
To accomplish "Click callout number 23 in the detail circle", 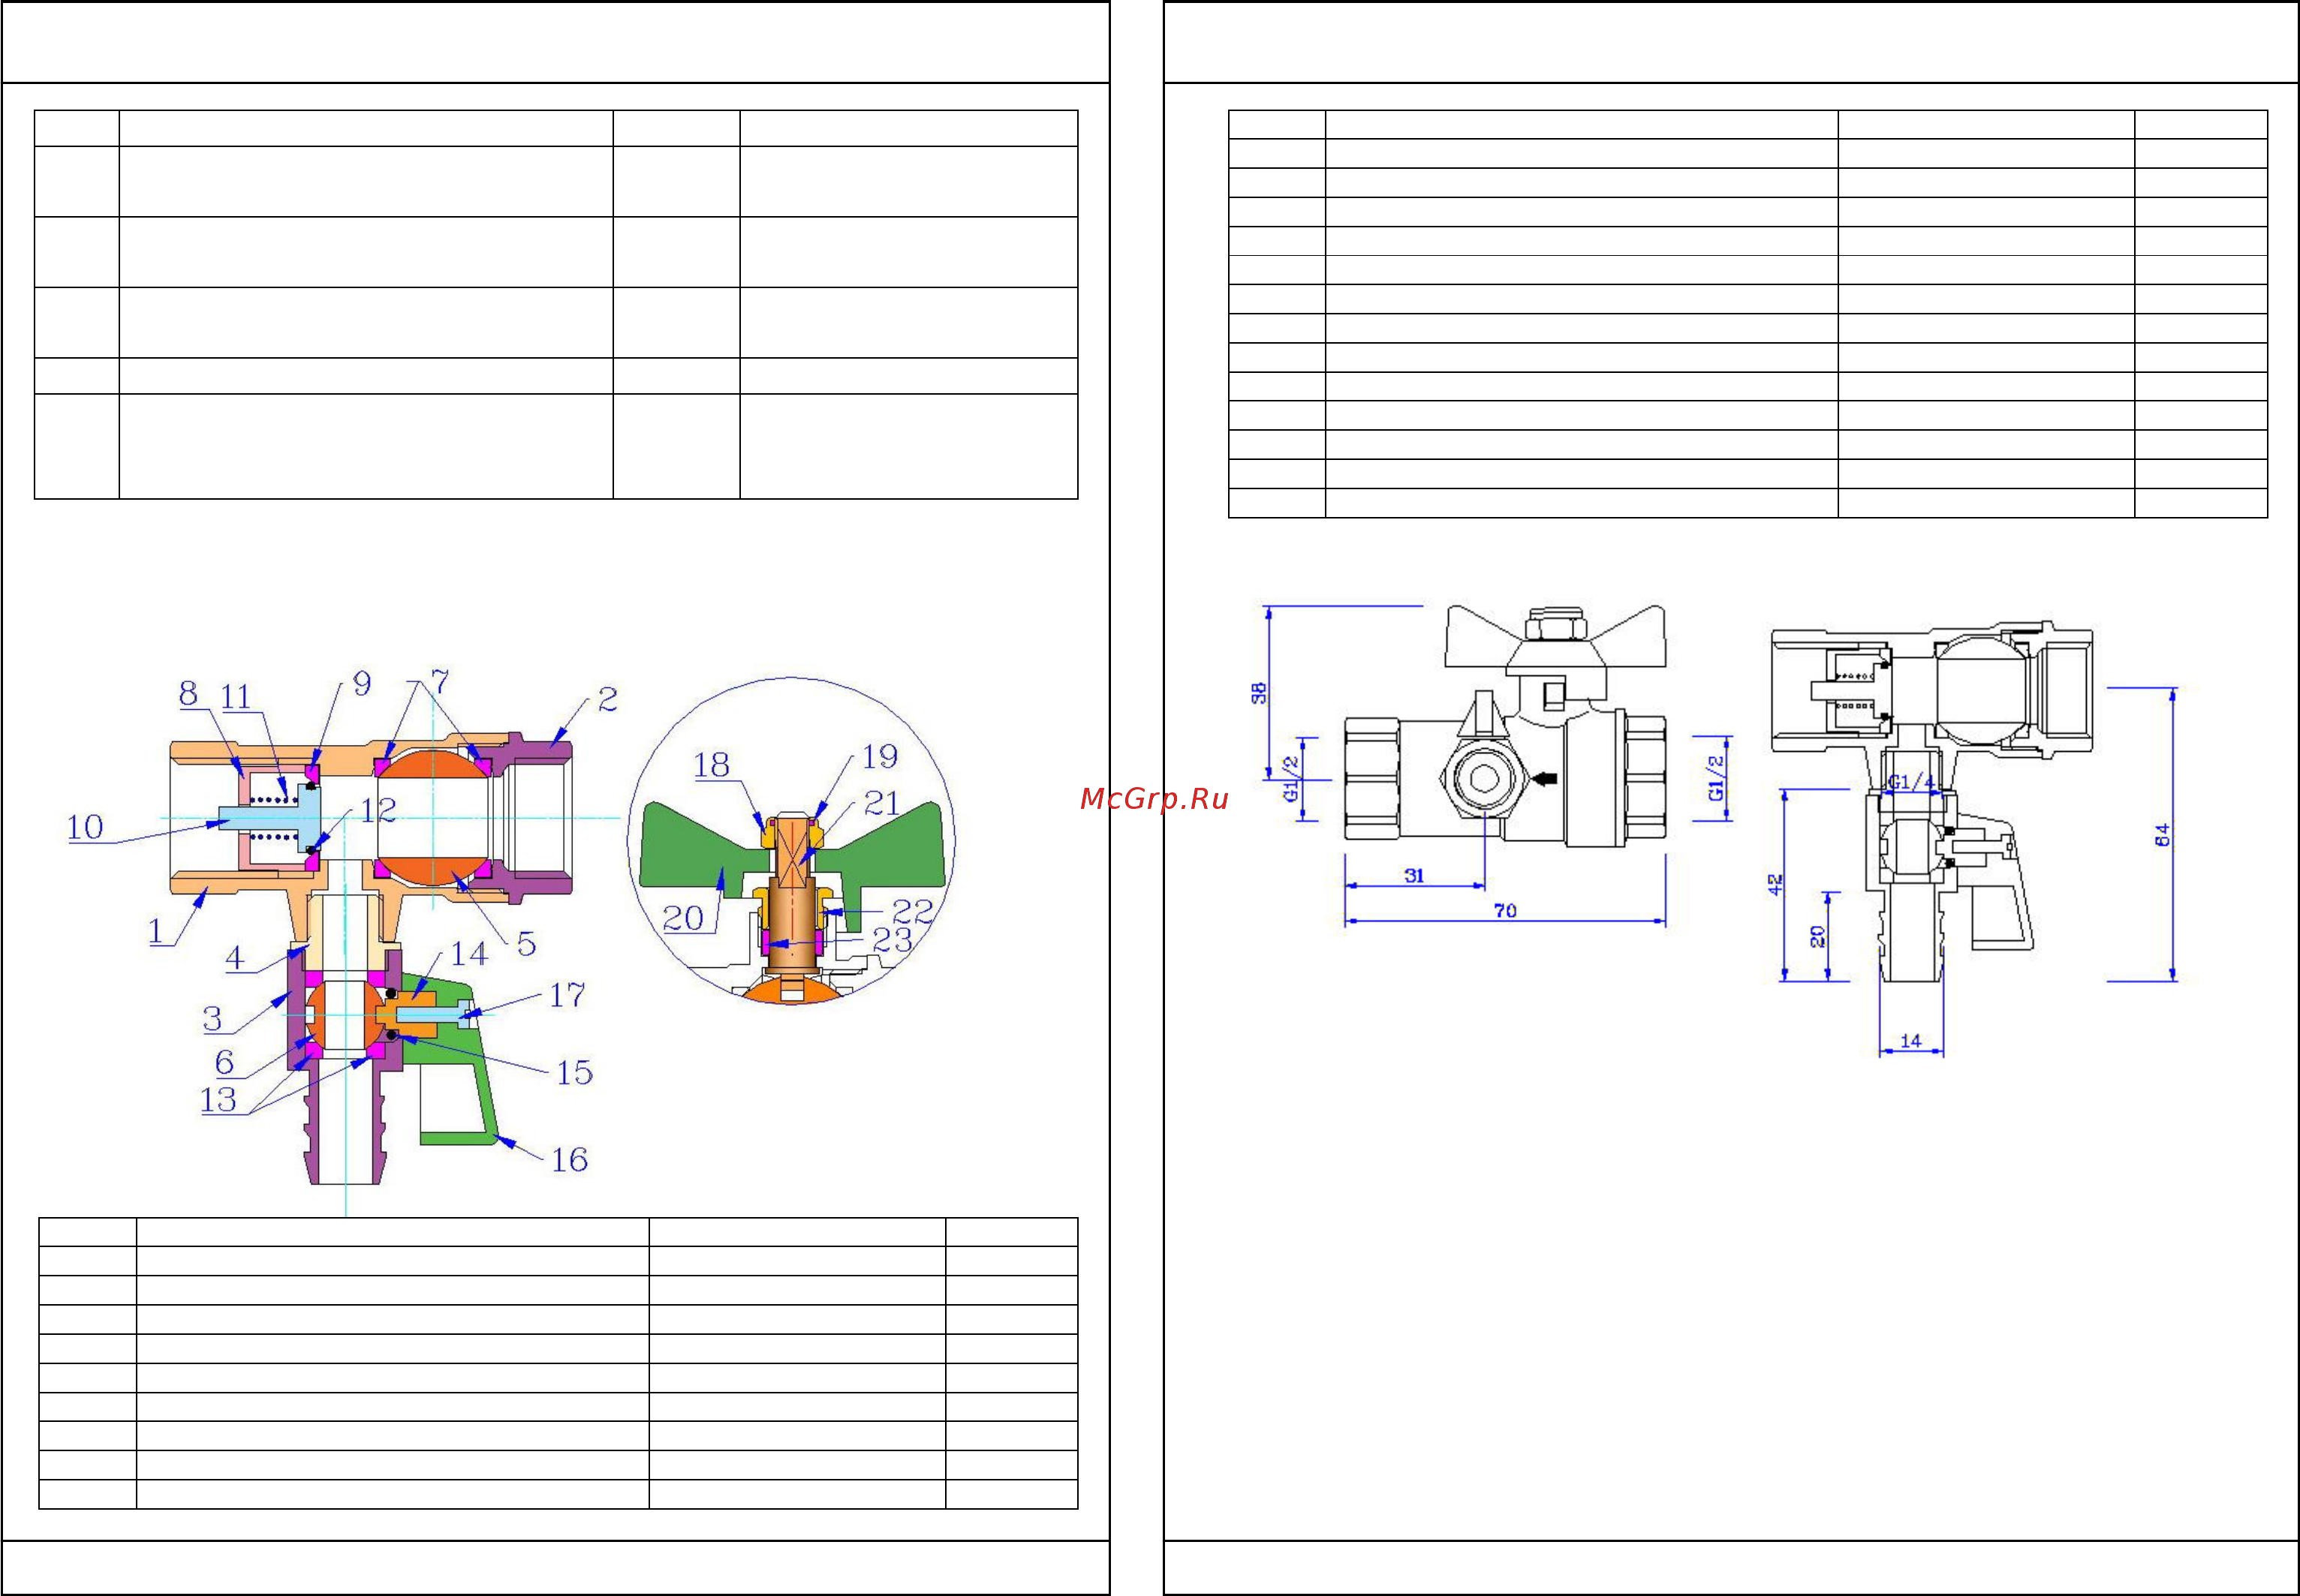I will [893, 940].
